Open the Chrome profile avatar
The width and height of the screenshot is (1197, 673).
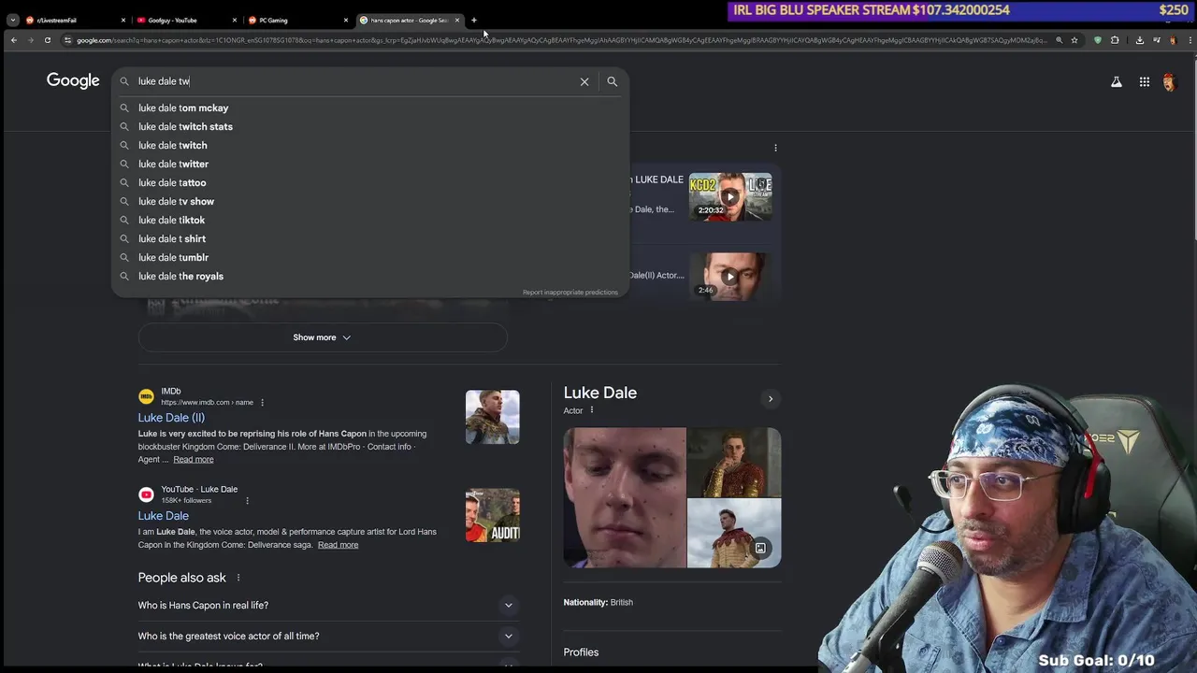point(1173,40)
